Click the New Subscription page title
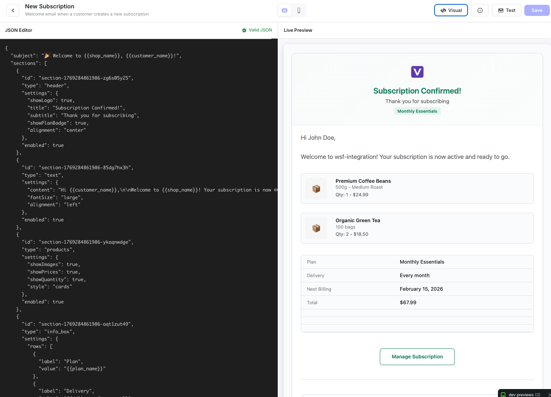The image size is (551, 397). click(x=49, y=6)
